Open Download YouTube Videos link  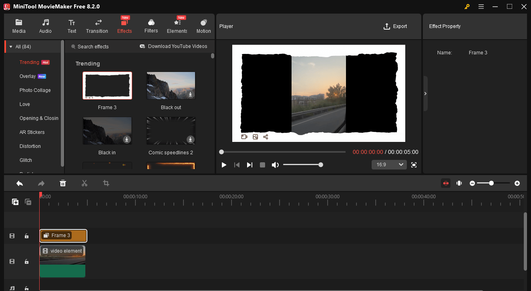pos(173,46)
